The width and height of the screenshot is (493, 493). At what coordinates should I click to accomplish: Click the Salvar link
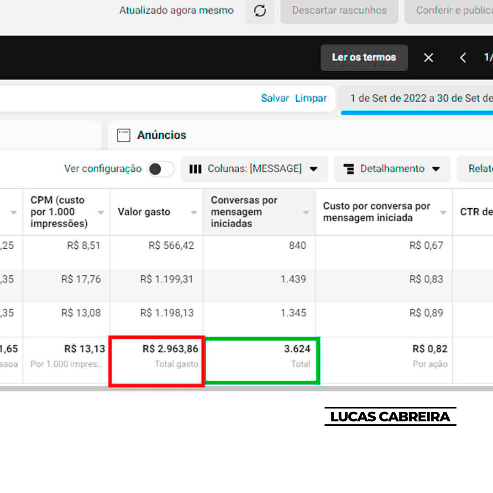[x=275, y=98]
